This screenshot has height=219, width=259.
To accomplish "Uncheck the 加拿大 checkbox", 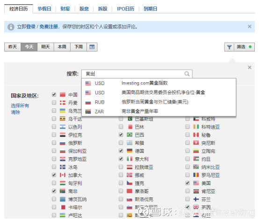I will [54, 175].
